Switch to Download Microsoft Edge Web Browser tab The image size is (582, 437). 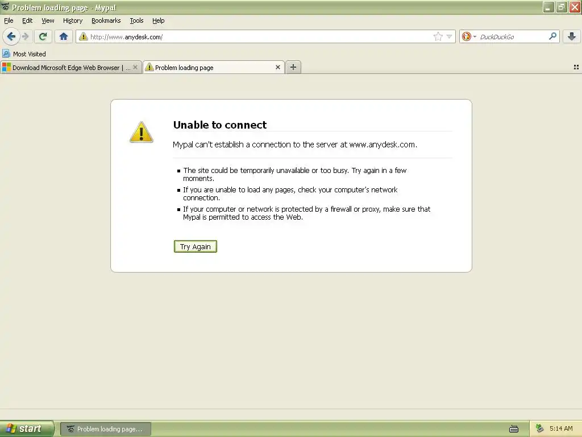tap(71, 67)
